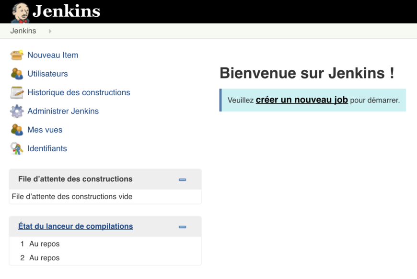This screenshot has width=417, height=279.
Task: Open the État du lanceur de compilations heading
Action: [75, 226]
